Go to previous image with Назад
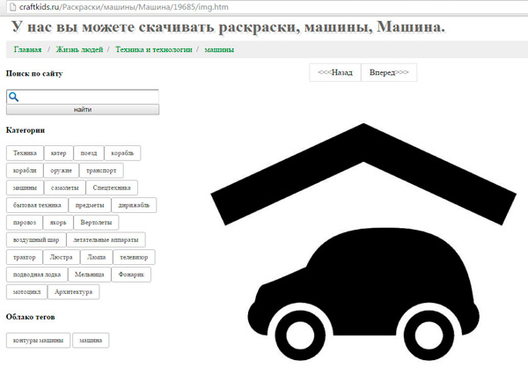 coord(335,72)
